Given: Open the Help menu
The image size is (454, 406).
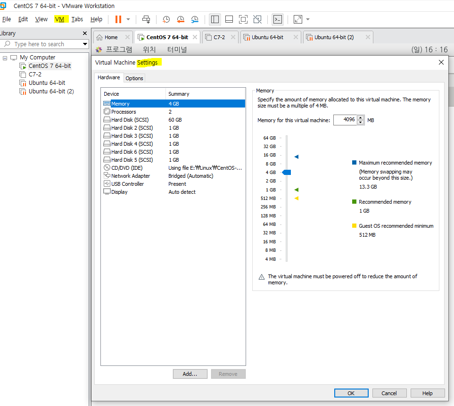Looking at the screenshot, I should point(97,19).
